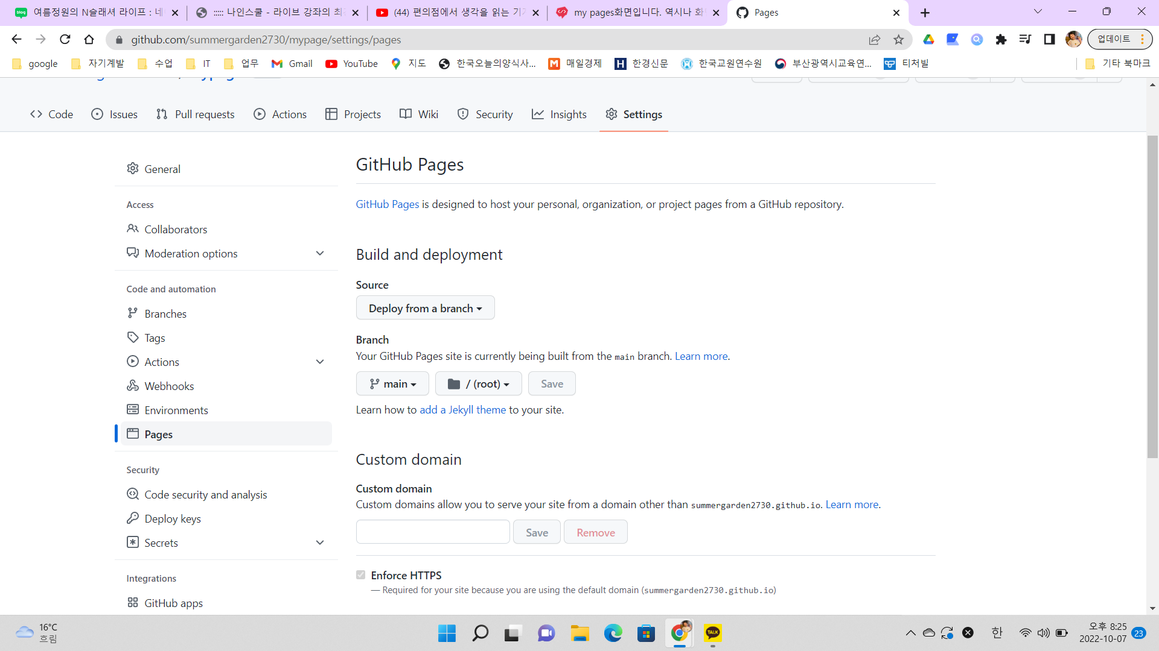Bookmark this page with star icon
Screen dimensions: 1159x651
[899, 39]
